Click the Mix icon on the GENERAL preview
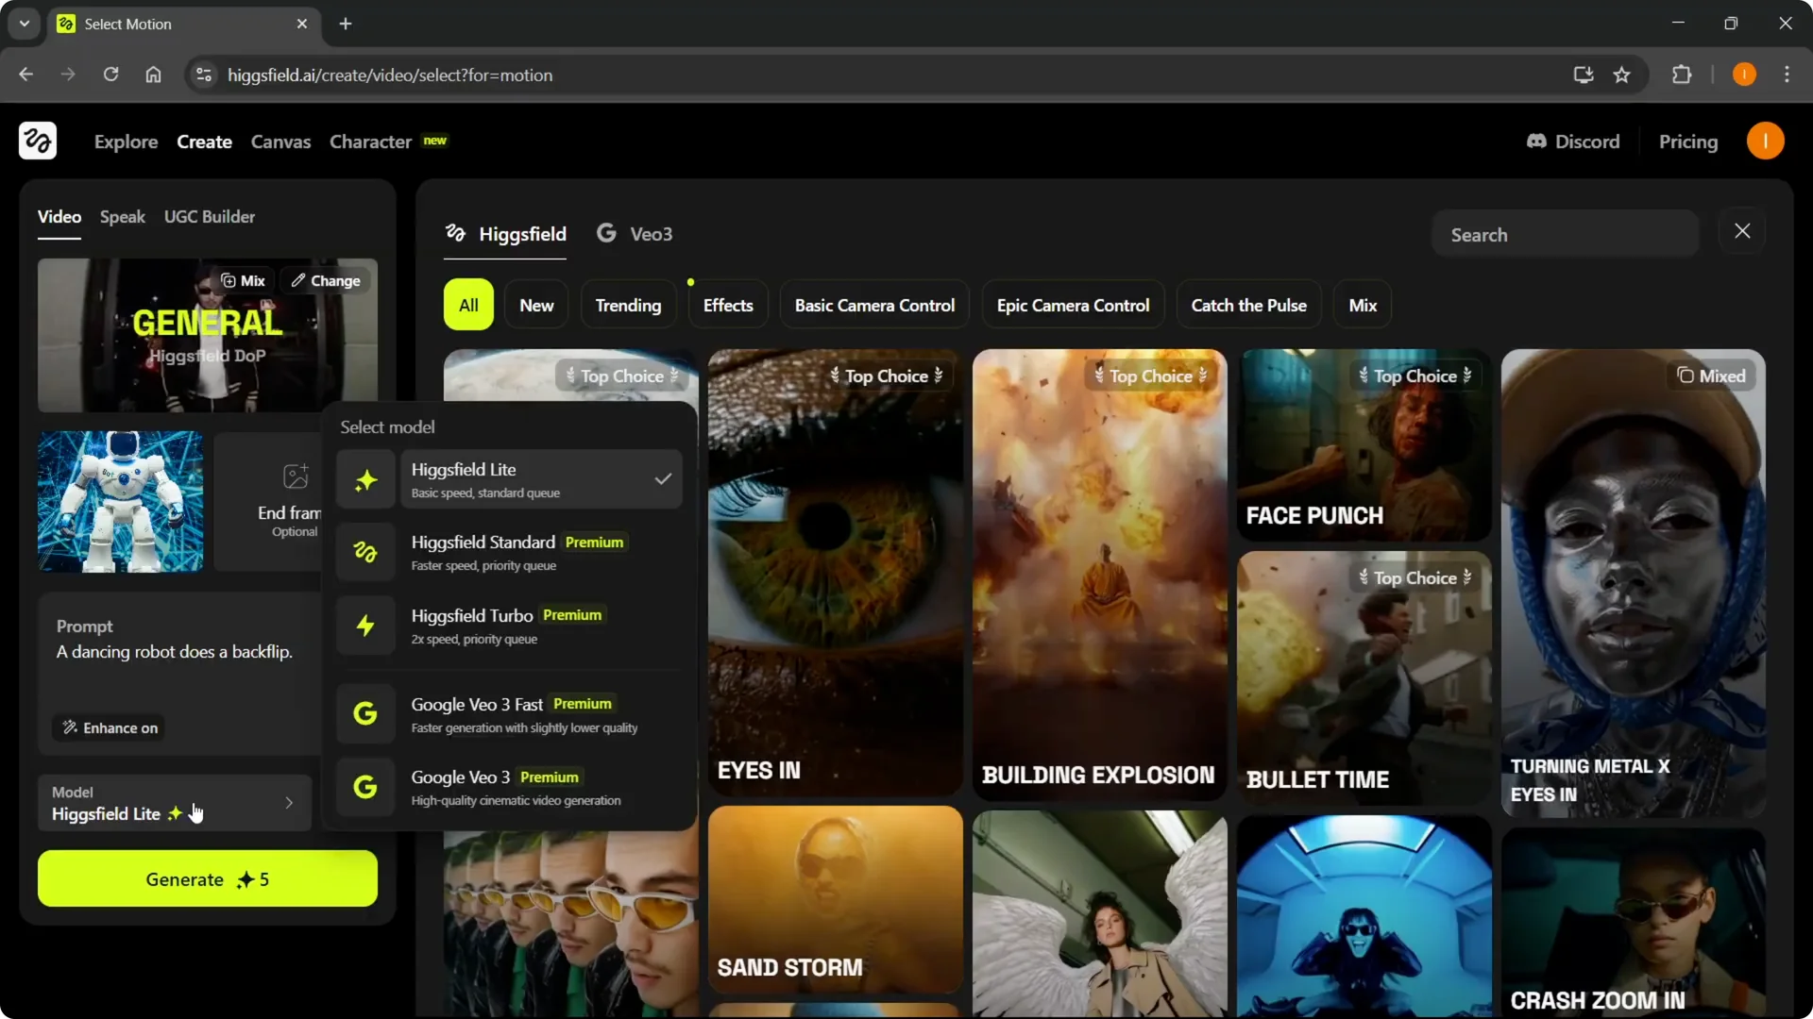Screen dimensions: 1813x1019 point(229,280)
